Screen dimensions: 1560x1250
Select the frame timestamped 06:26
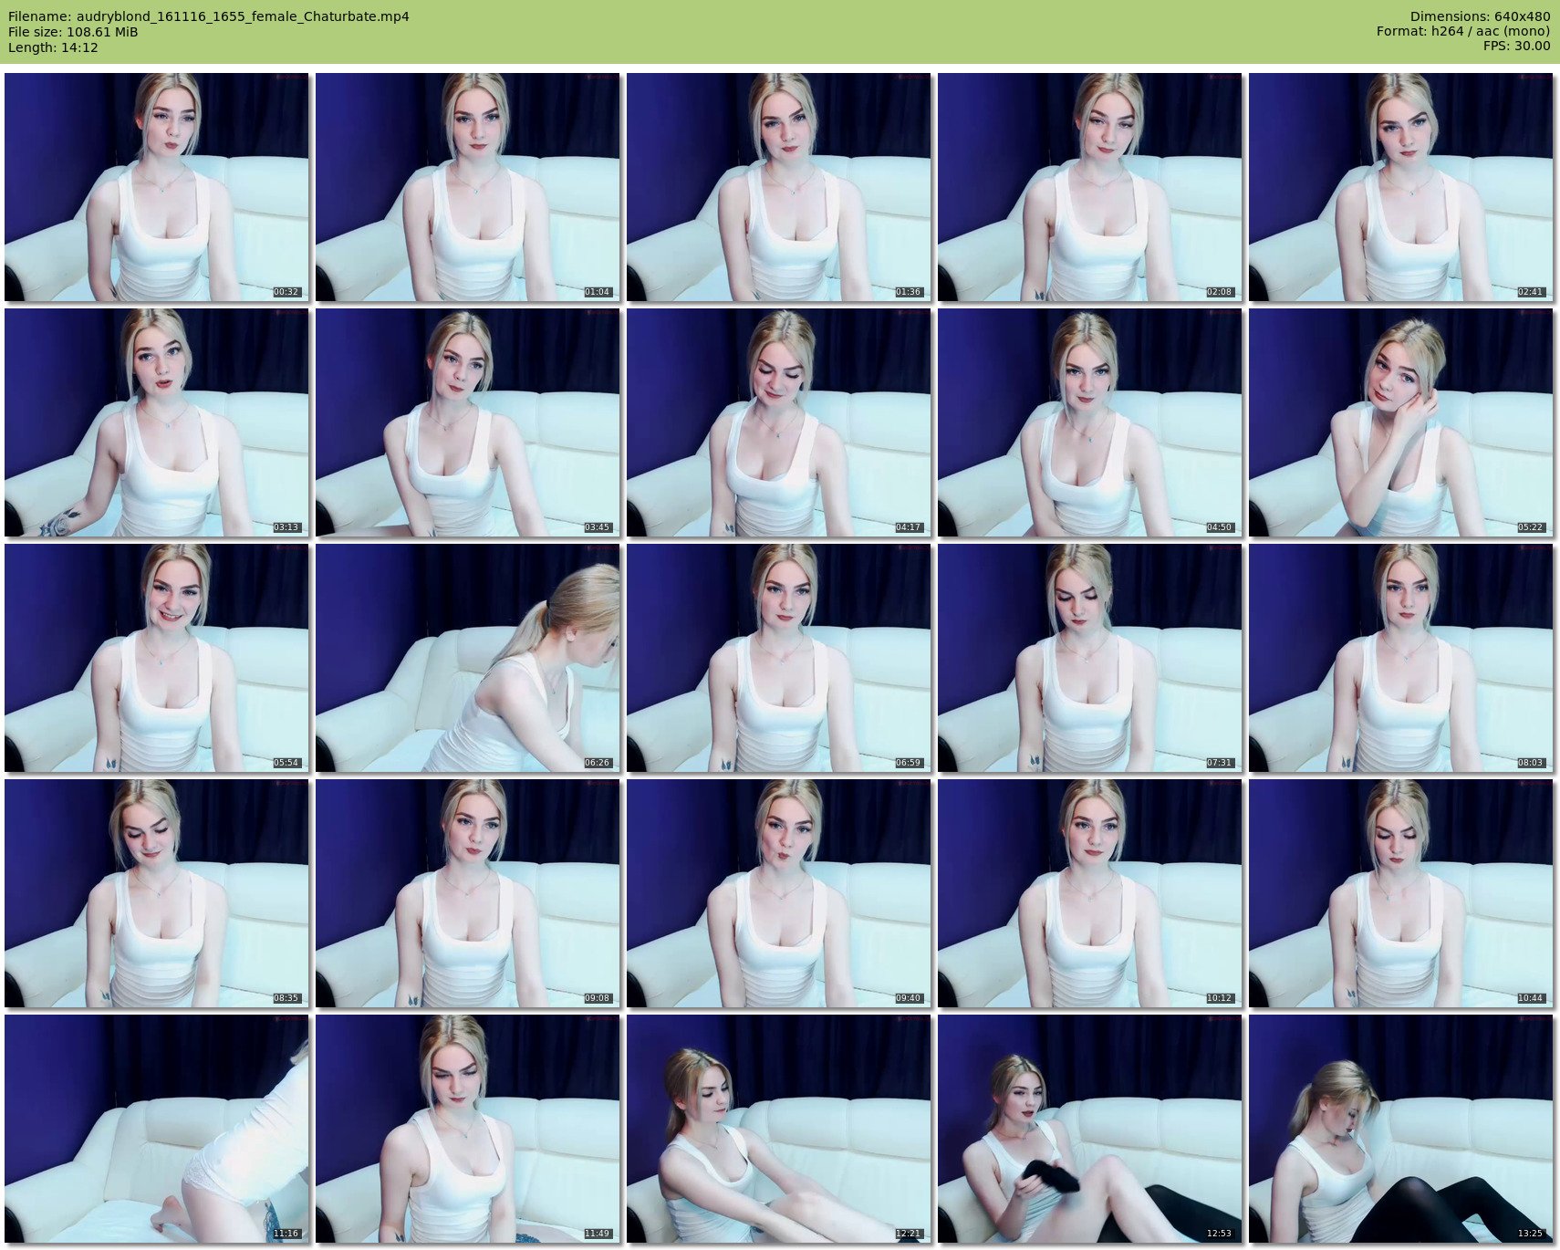pos(467,658)
